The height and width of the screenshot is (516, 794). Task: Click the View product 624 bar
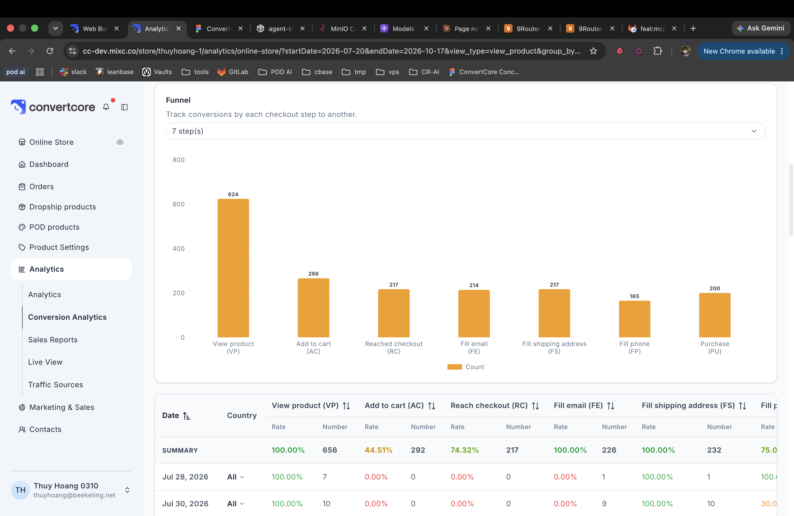[233, 268]
